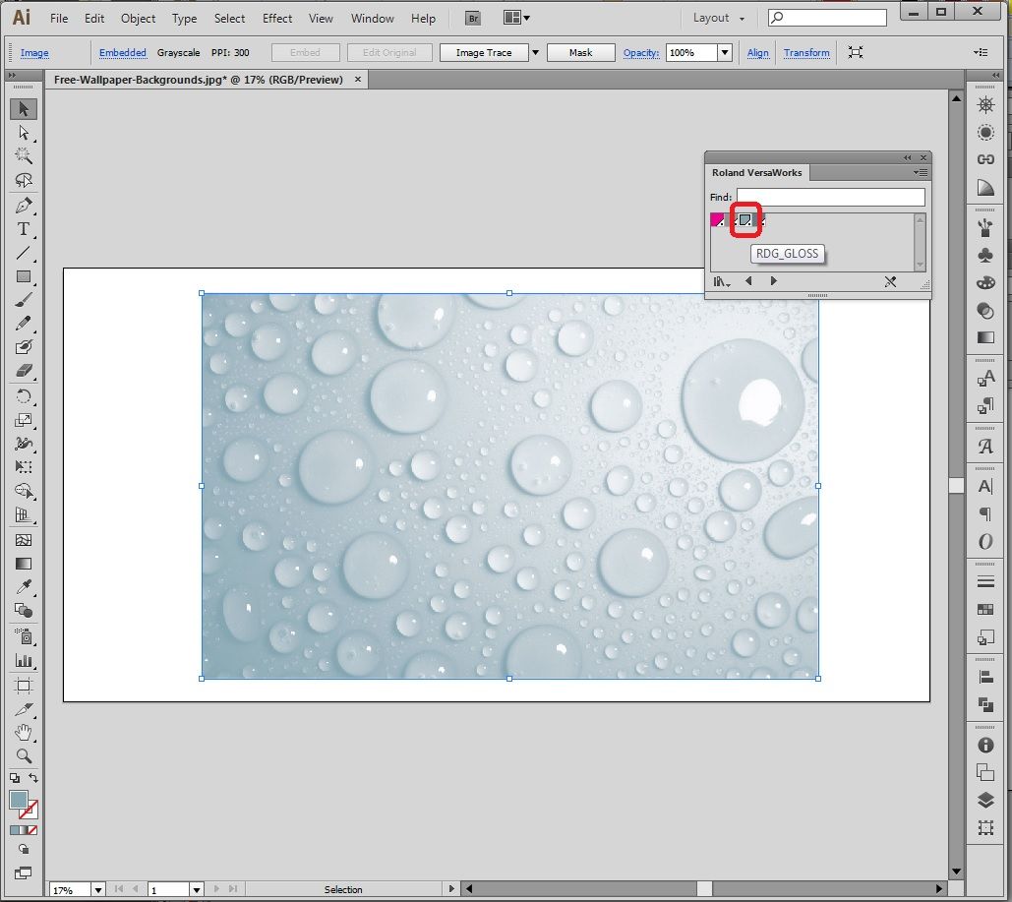1012x902 pixels.
Task: Open the zoom percentage dropdown
Action: (x=97, y=889)
